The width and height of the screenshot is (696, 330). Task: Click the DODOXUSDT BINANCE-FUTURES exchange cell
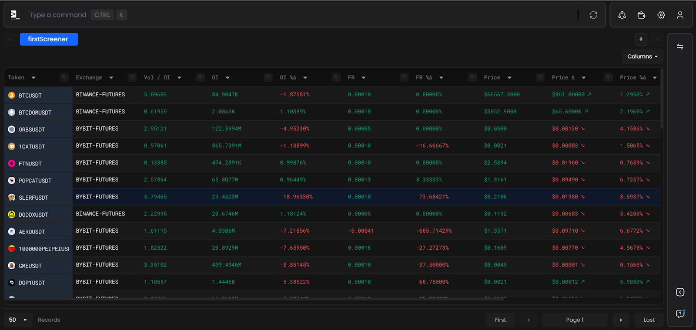pyautogui.click(x=100, y=214)
